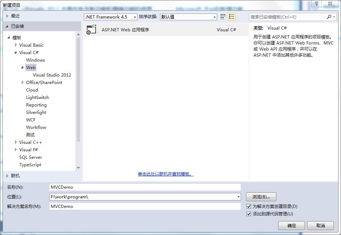
Task: Select ASP.NET Web 应用程序 template
Action: 166,30
